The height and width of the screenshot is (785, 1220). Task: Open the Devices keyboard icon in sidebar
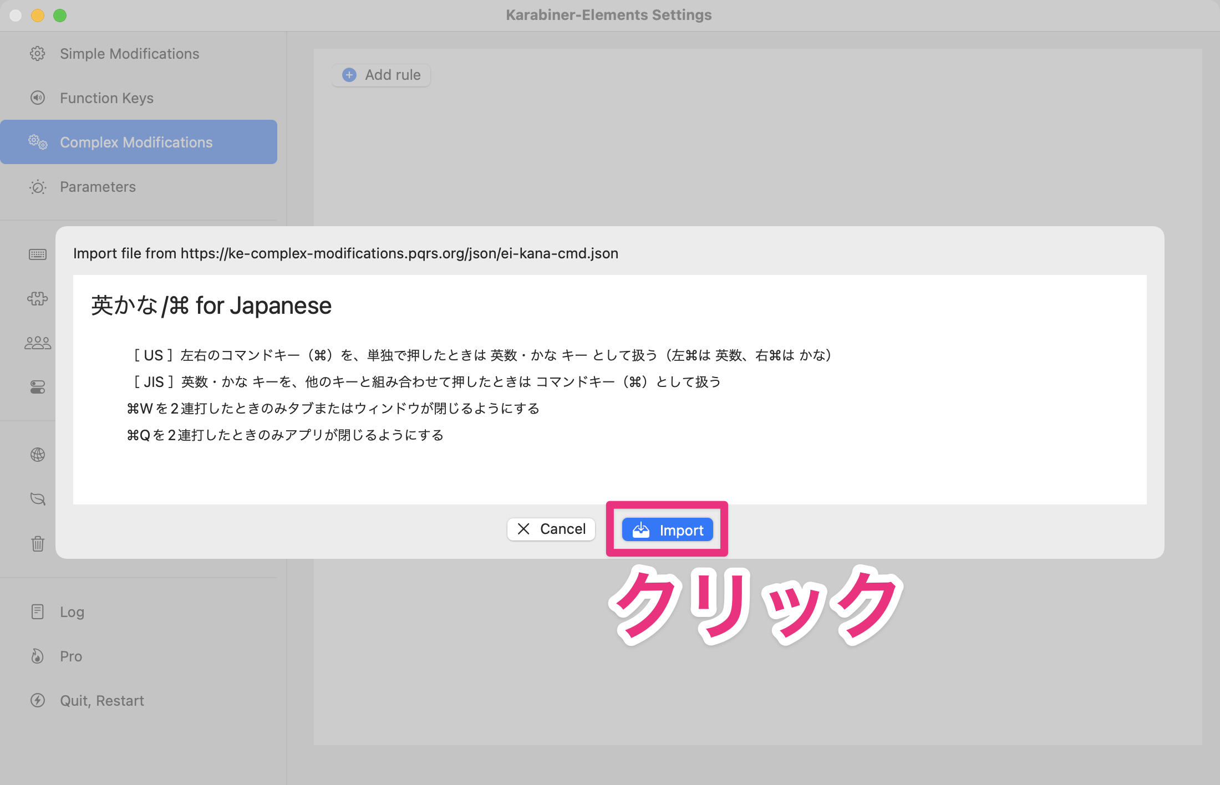tap(37, 254)
